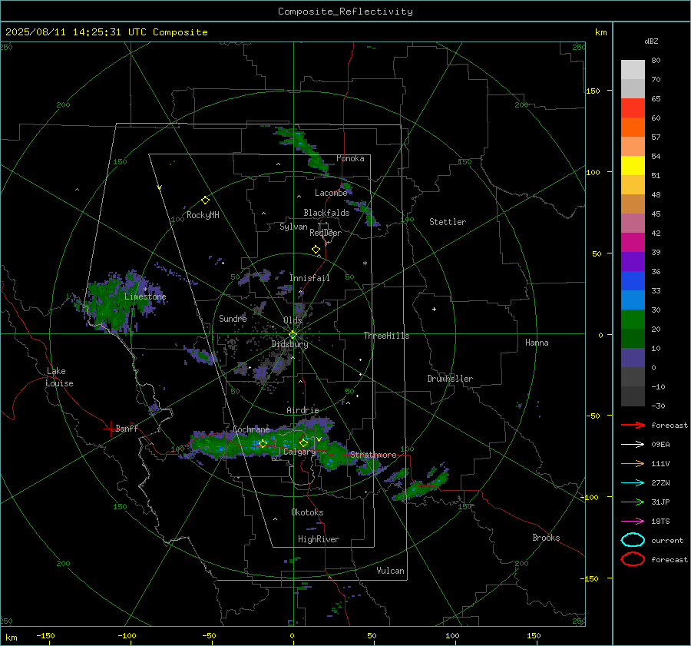Click the Brooks town label

546,538
